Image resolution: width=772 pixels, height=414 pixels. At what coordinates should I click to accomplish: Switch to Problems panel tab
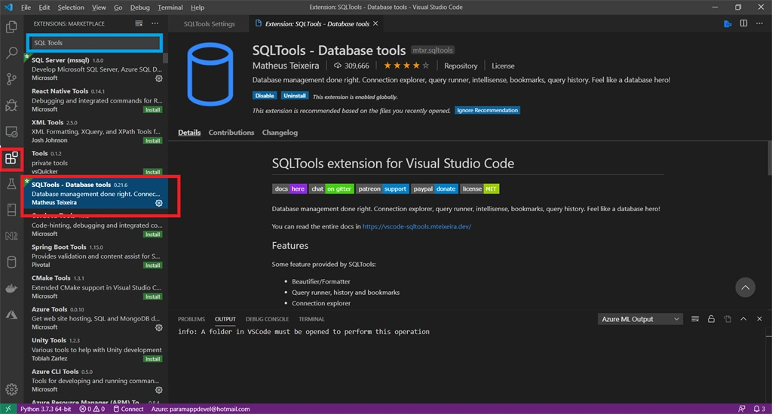191,319
